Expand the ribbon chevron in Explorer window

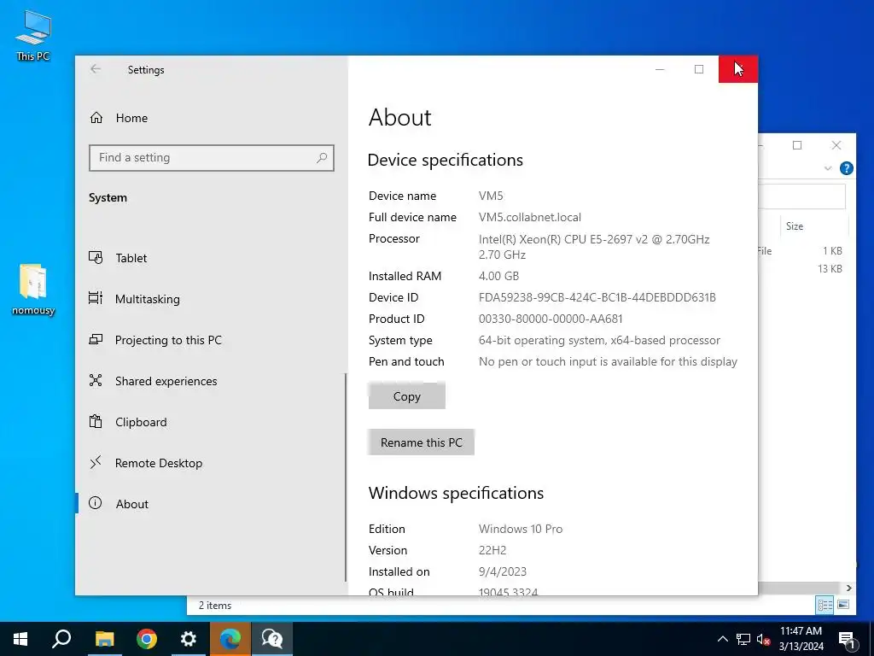[828, 168]
